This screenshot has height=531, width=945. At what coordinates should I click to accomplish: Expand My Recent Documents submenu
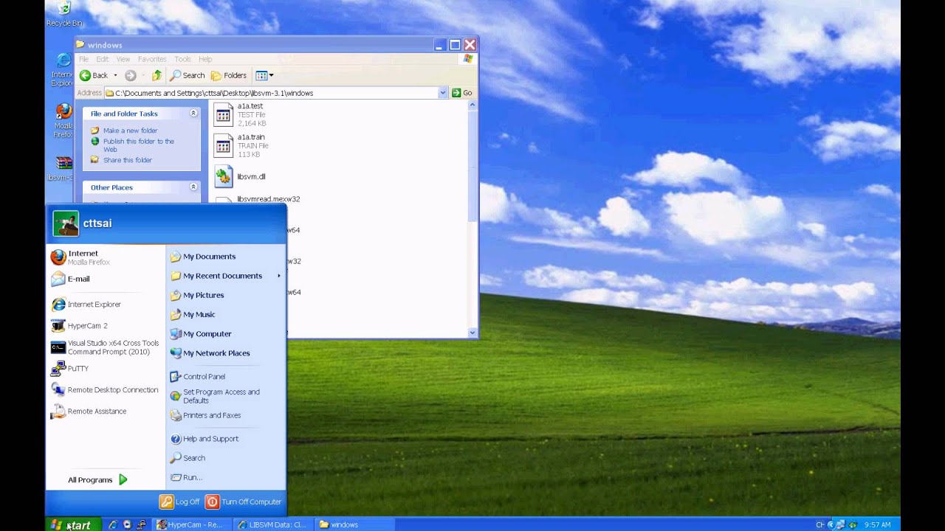coord(226,276)
